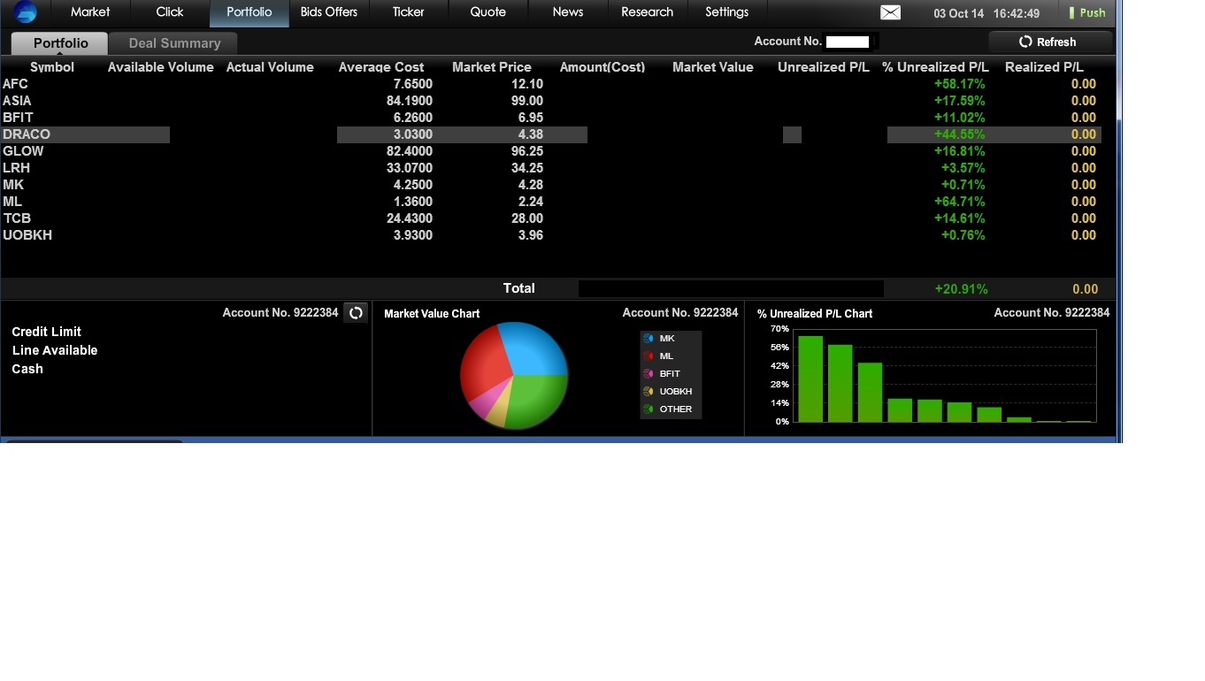Click the UOBKH legend color marker

pyautogui.click(x=649, y=392)
